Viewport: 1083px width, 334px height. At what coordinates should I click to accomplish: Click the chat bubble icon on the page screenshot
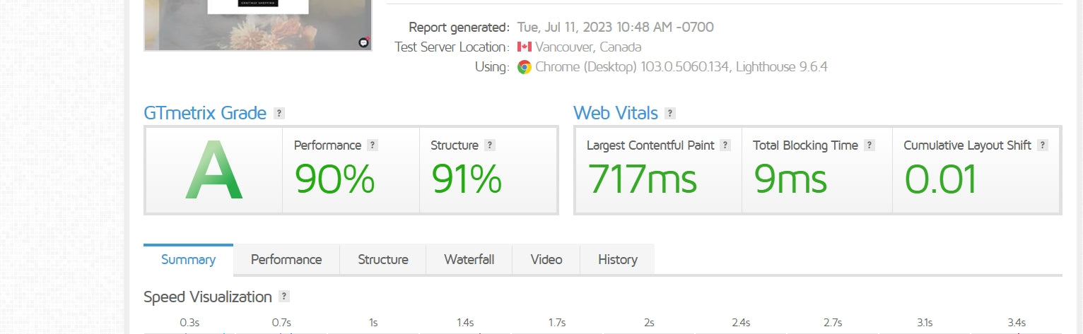[x=364, y=42]
